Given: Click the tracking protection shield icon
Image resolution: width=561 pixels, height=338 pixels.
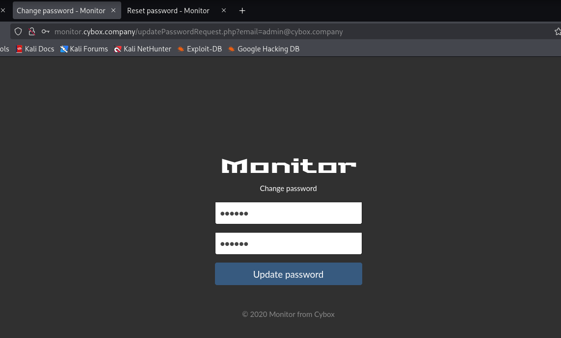Looking at the screenshot, I should (18, 31).
